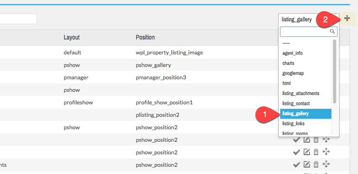Click trash icon in row just above 'nts' row
The image size is (358, 174).
(x=316, y=152)
